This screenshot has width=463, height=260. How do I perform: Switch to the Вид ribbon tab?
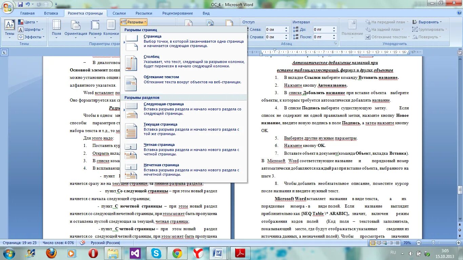[206, 13]
